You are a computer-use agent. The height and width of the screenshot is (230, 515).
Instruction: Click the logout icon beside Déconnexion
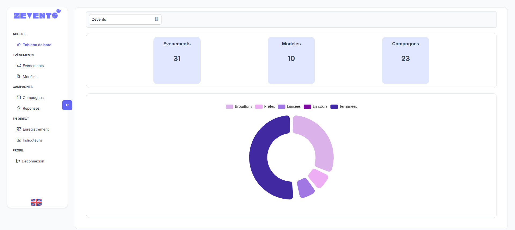18,161
